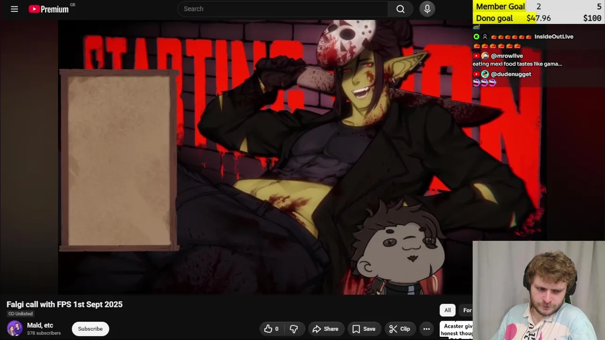
Task: Open the hamburger guide menu
Action: pos(14,9)
